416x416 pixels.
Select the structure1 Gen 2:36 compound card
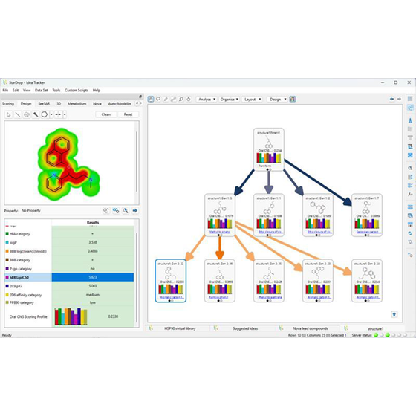[x=220, y=281]
